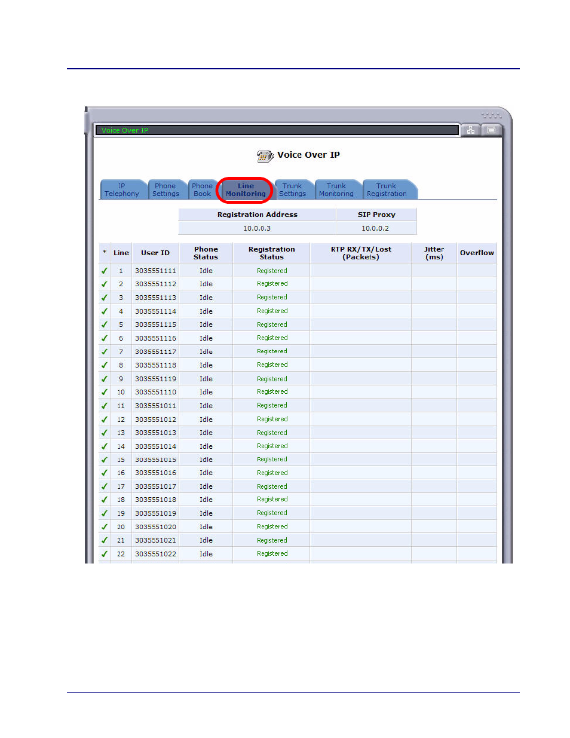The width and height of the screenshot is (570, 738).
Task: Click the Registration Status column header
Action: 272,253
